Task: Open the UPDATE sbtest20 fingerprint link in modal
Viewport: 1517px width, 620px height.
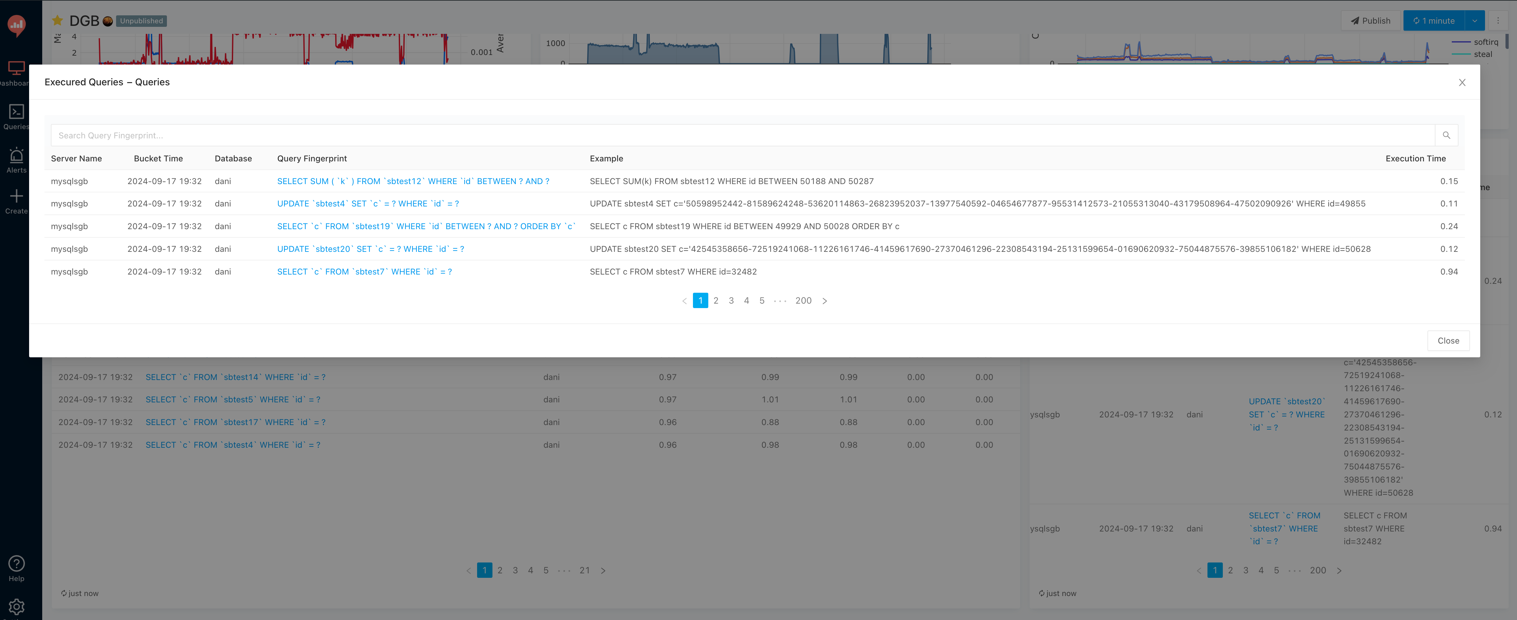Action: point(370,249)
